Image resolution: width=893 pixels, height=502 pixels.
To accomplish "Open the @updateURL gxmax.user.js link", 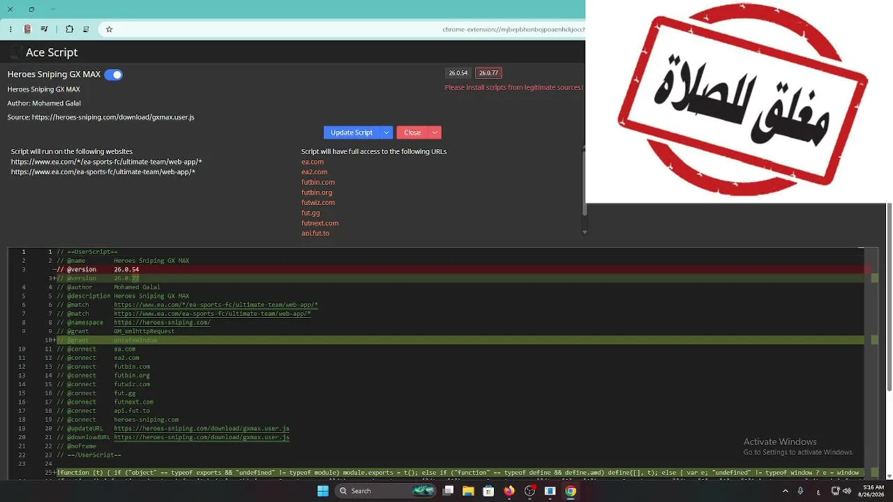I will point(202,429).
